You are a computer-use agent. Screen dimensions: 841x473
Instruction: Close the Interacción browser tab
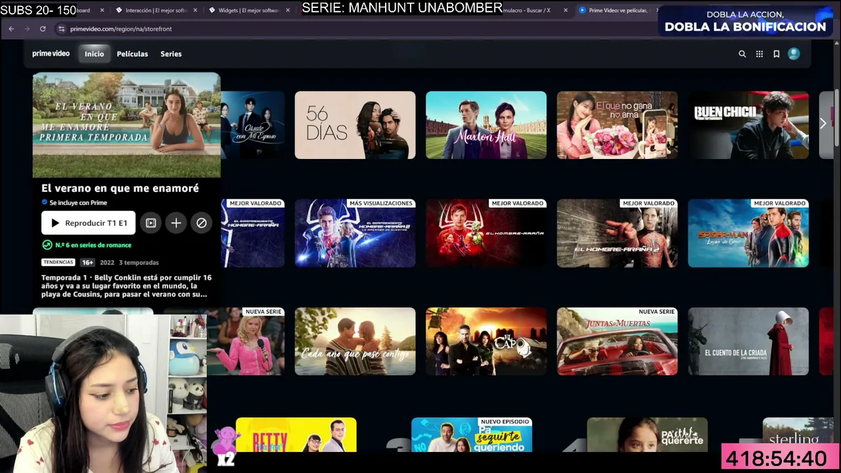coord(194,11)
